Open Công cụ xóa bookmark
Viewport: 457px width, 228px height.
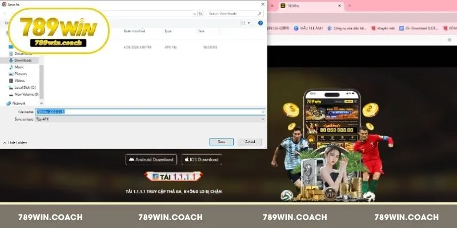point(347,28)
